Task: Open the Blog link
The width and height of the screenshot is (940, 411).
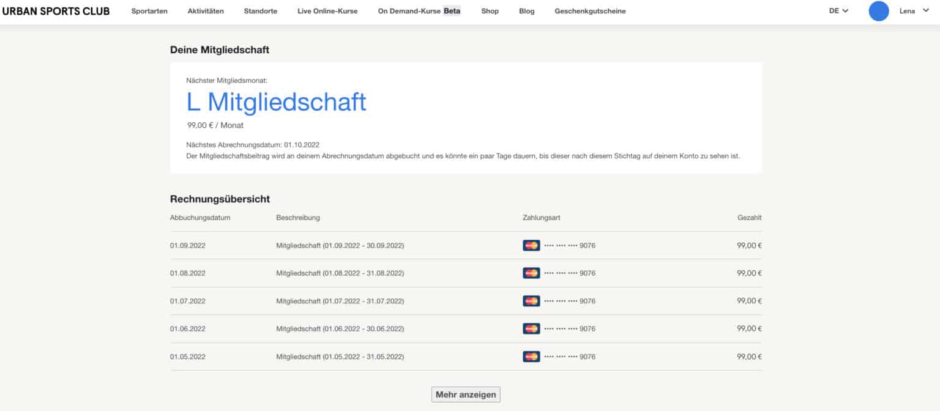Action: (x=526, y=11)
